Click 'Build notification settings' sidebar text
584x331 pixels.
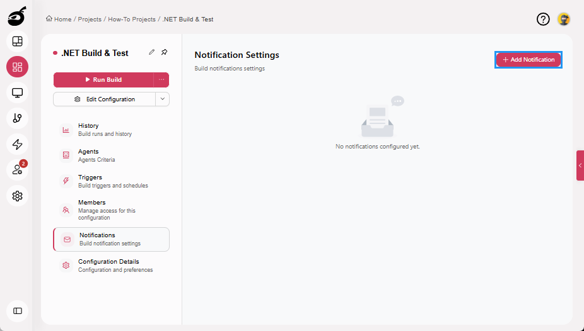pyautogui.click(x=110, y=244)
